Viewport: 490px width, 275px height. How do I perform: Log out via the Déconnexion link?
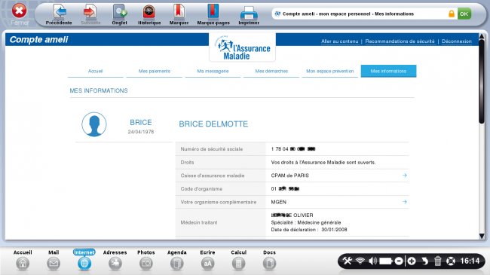pos(456,41)
